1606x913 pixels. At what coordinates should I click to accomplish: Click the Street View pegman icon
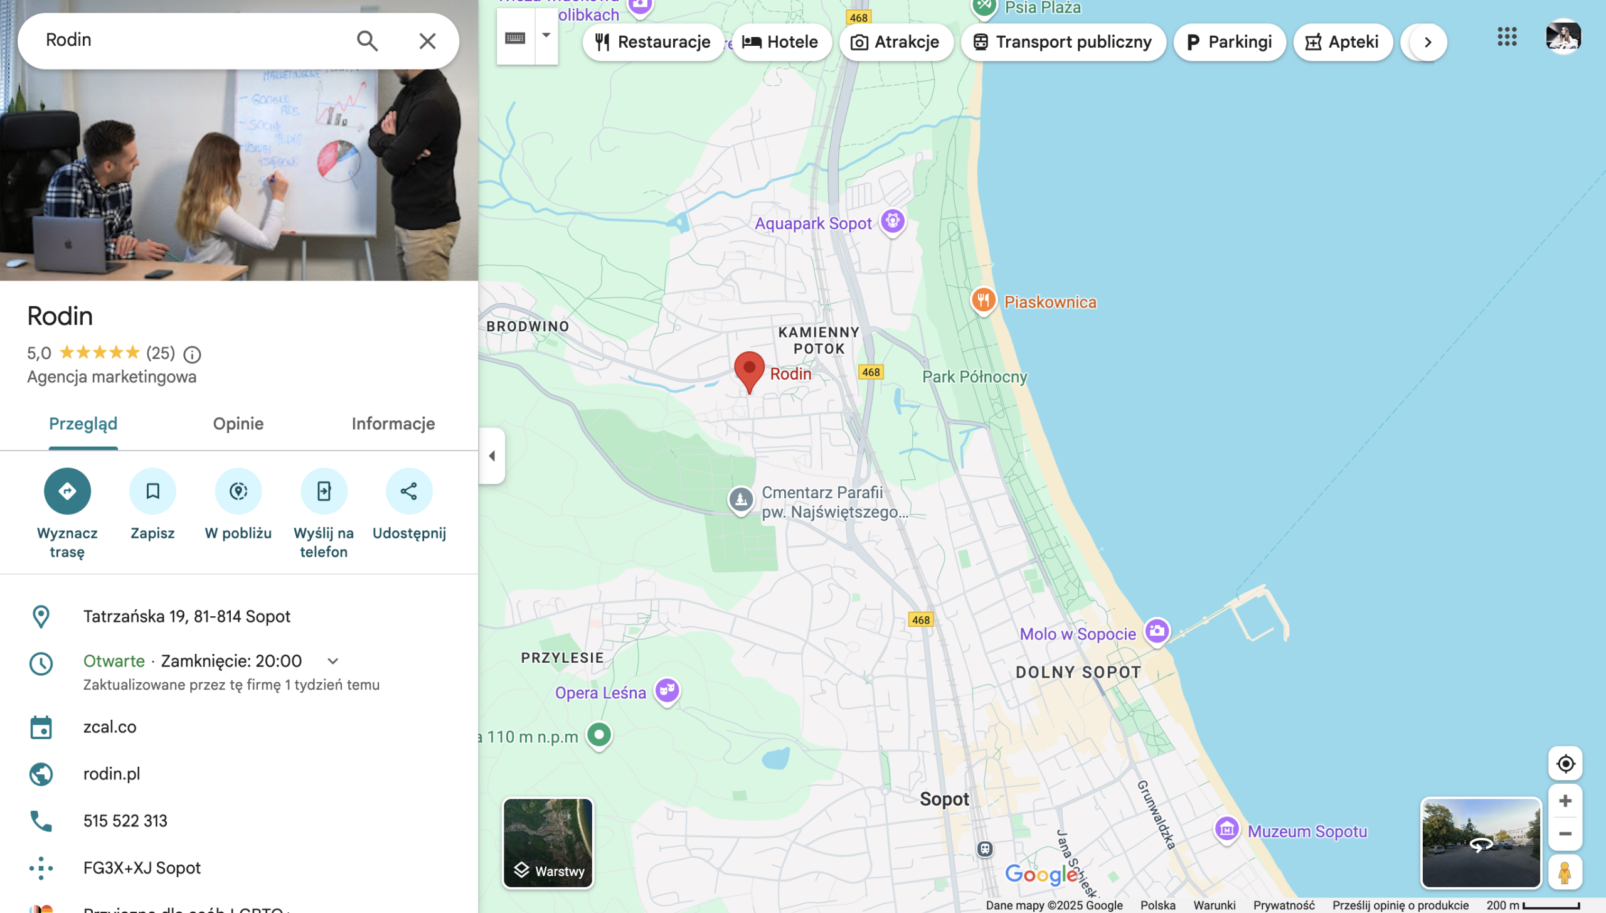tap(1565, 872)
